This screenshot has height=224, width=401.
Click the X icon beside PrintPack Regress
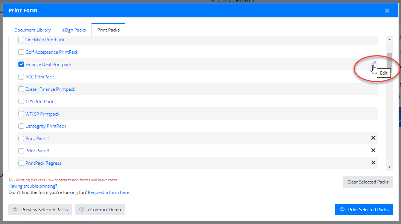(x=374, y=162)
